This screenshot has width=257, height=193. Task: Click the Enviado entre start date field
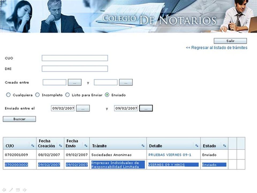[x=63, y=108]
